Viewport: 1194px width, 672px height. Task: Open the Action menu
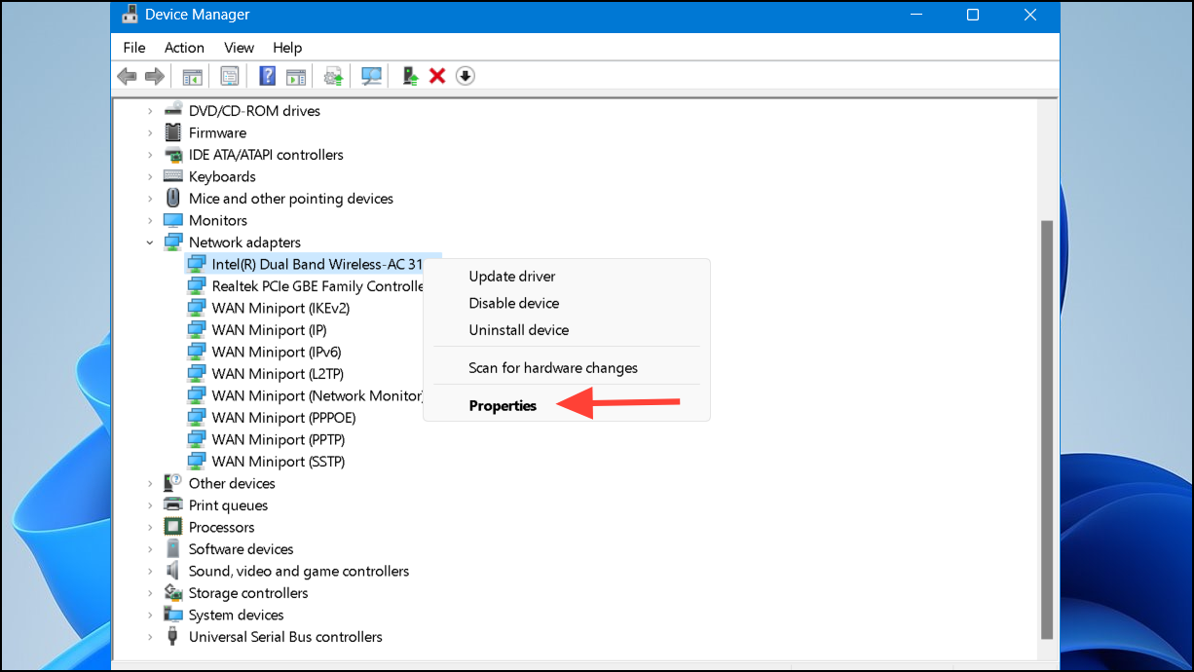(184, 48)
